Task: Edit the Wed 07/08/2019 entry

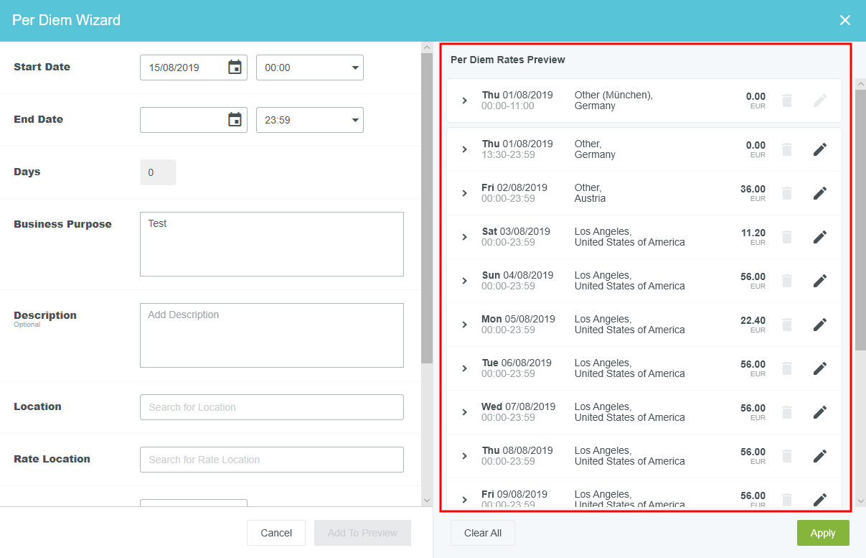Action: point(819,412)
